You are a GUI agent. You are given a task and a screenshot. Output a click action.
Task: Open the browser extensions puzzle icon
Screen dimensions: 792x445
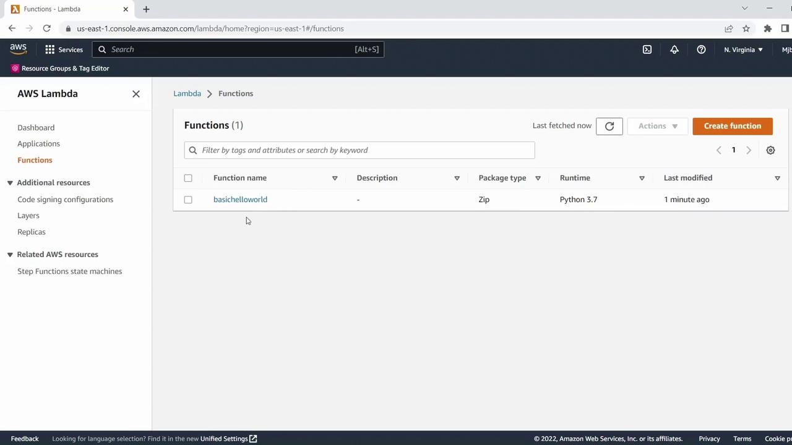[768, 28]
